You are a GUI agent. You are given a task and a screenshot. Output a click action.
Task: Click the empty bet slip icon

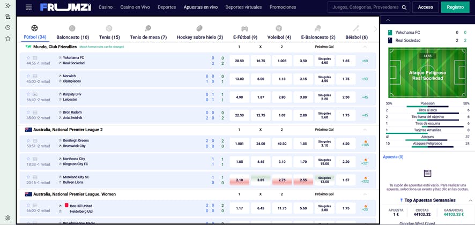(427, 173)
